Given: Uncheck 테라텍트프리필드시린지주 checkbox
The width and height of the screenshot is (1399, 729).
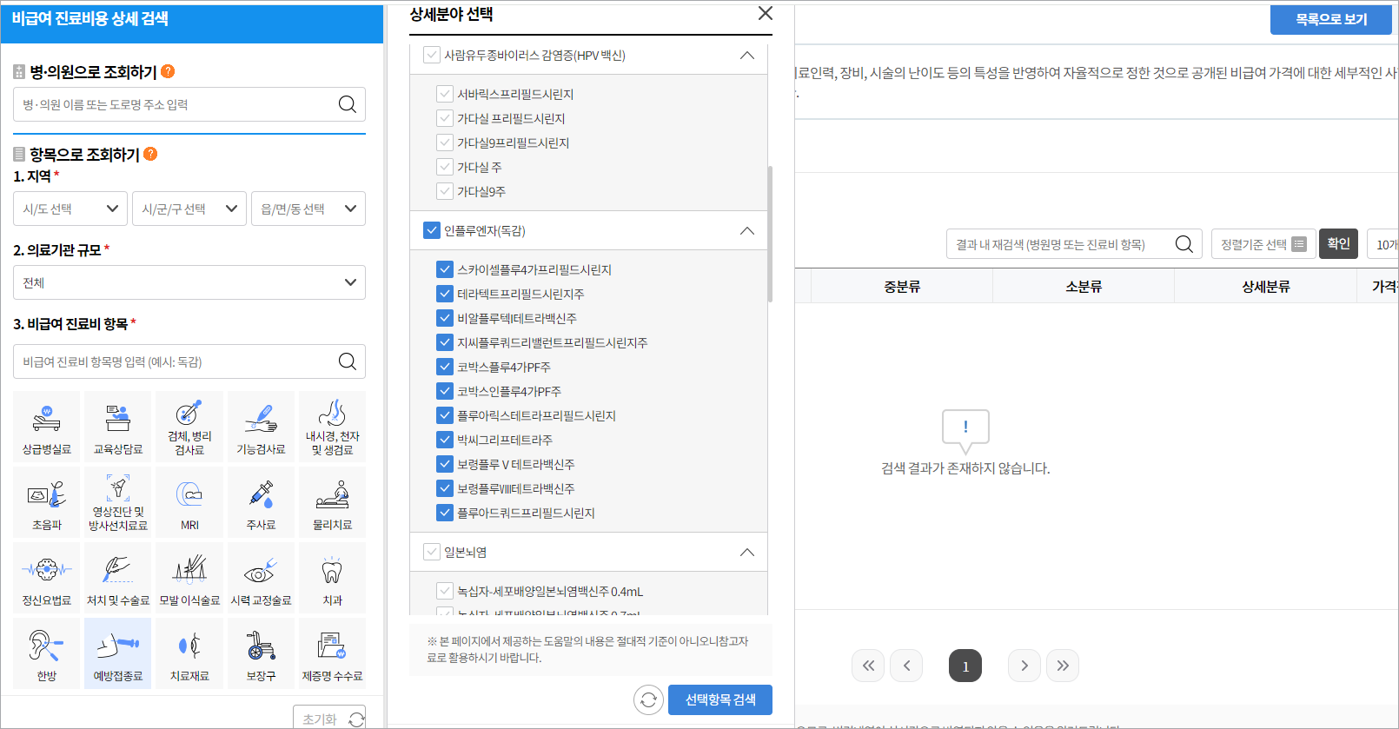Looking at the screenshot, I should [445, 294].
